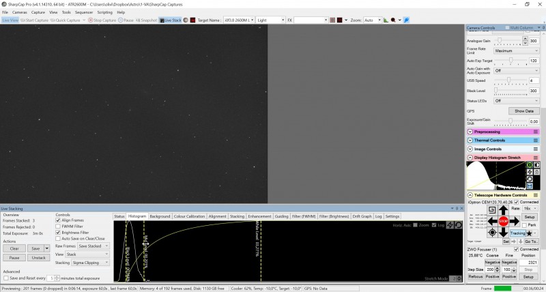
Task: Click the lightning auto-stretch icon in Live Stacking histogram
Action: [x=450, y=225]
